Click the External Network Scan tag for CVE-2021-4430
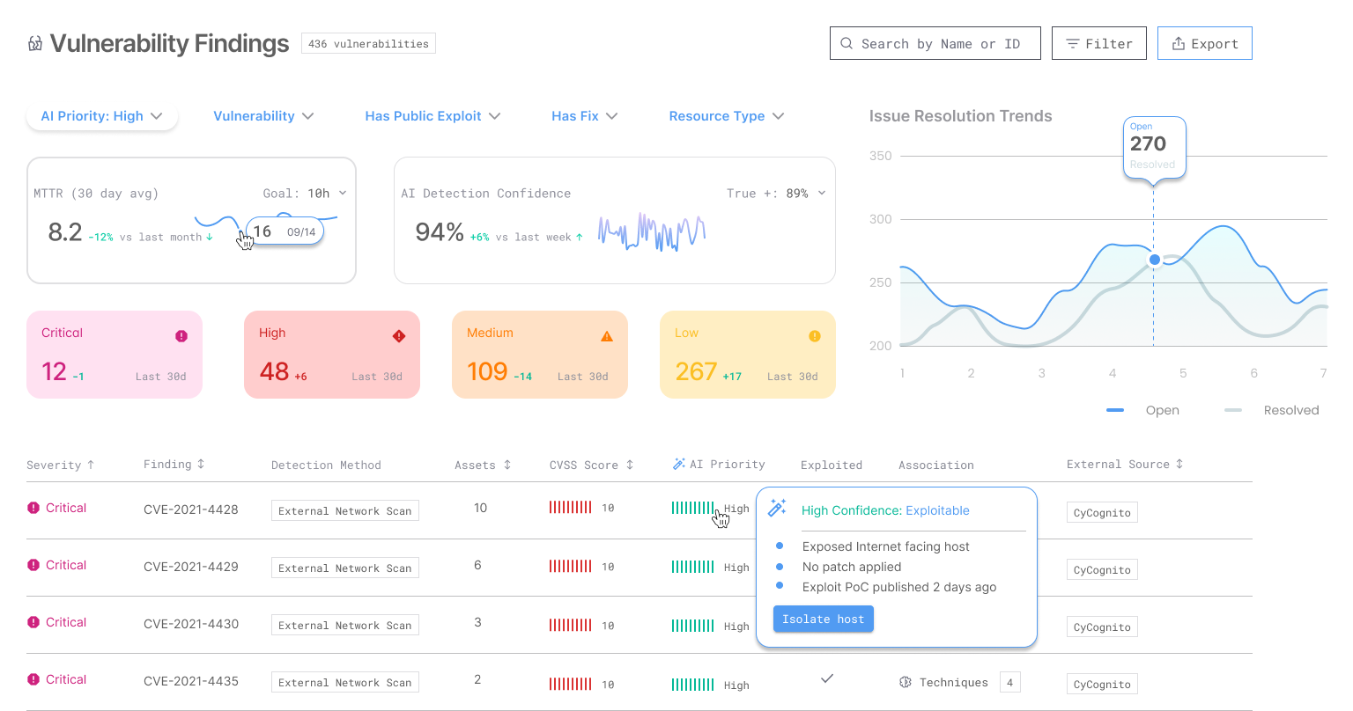Viewport: 1353px width, 711px height. (x=345, y=626)
